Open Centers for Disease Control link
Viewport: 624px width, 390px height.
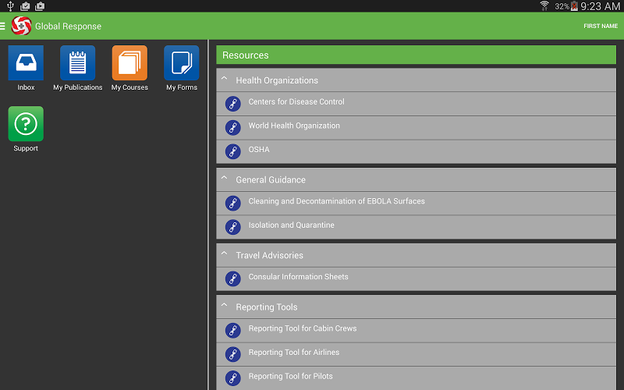pyautogui.click(x=296, y=102)
